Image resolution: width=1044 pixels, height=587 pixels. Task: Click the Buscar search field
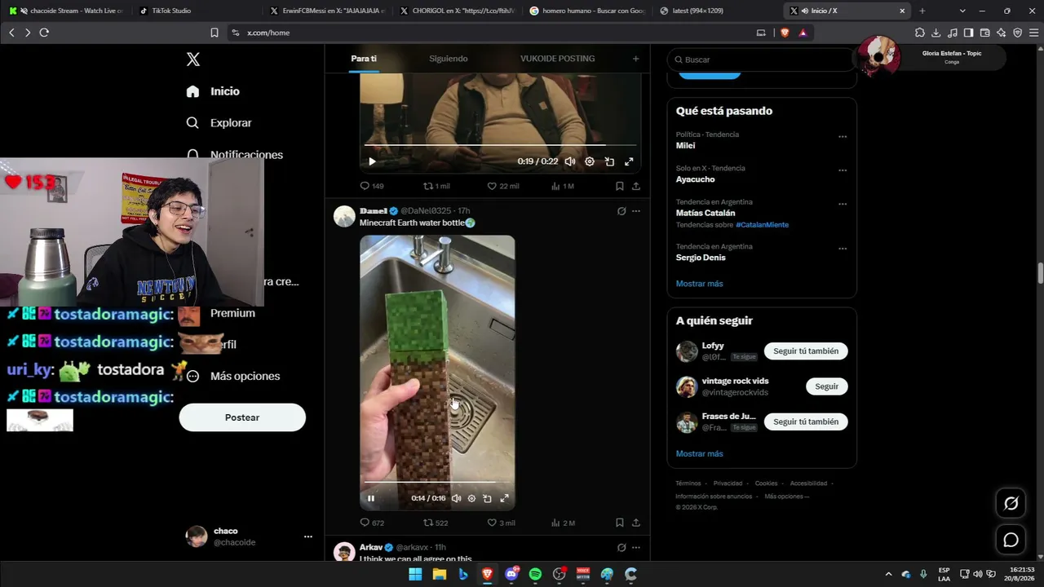point(762,60)
